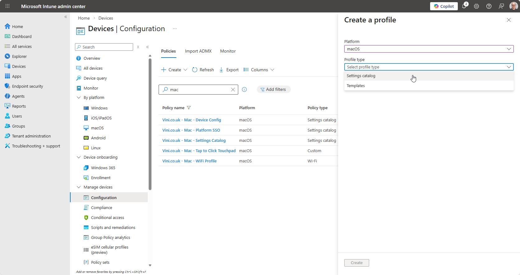Open settings gear in top bar
This screenshot has height=275, width=520.
point(476,6)
